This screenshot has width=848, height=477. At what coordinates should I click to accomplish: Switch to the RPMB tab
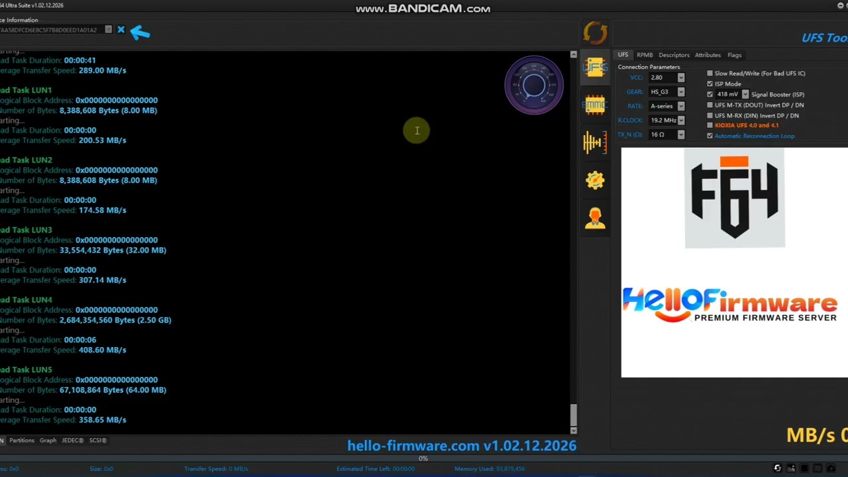pyautogui.click(x=645, y=55)
